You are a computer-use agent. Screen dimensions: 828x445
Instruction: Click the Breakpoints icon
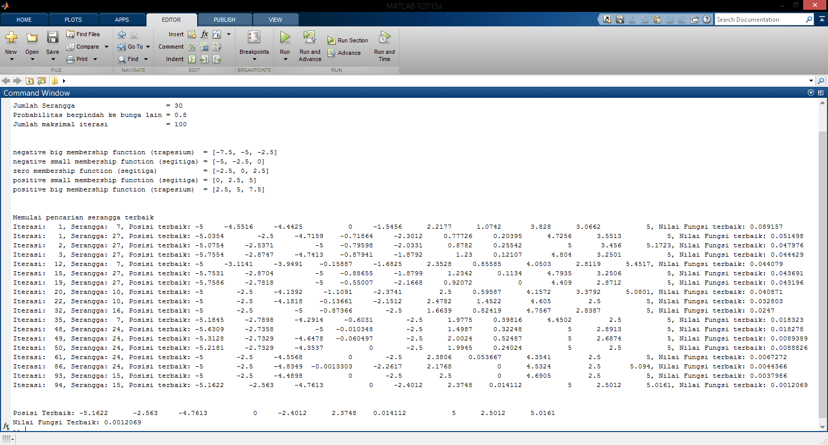[x=254, y=37]
